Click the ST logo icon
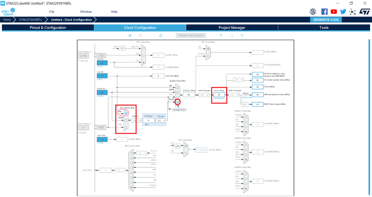The height and width of the screenshot is (197, 372). (x=365, y=12)
